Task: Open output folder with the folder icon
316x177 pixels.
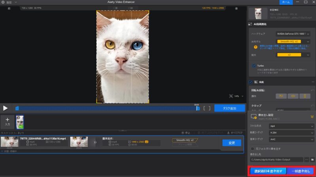Action: point(312,160)
